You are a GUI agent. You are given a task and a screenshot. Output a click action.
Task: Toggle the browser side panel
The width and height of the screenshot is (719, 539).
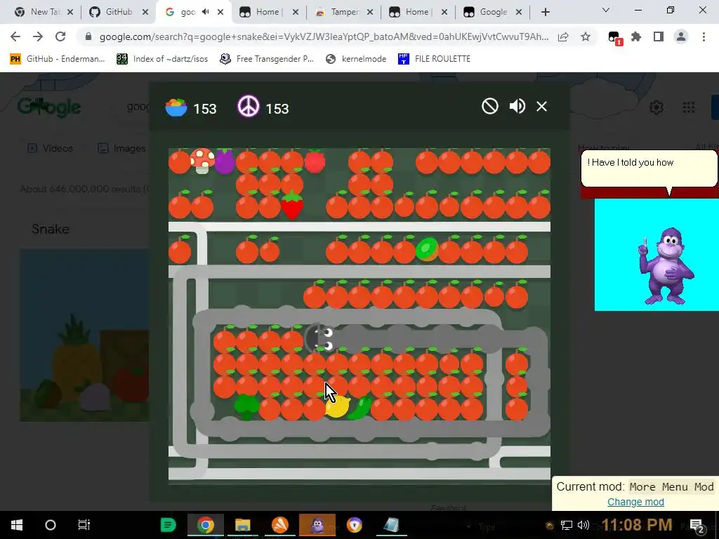pyautogui.click(x=659, y=36)
